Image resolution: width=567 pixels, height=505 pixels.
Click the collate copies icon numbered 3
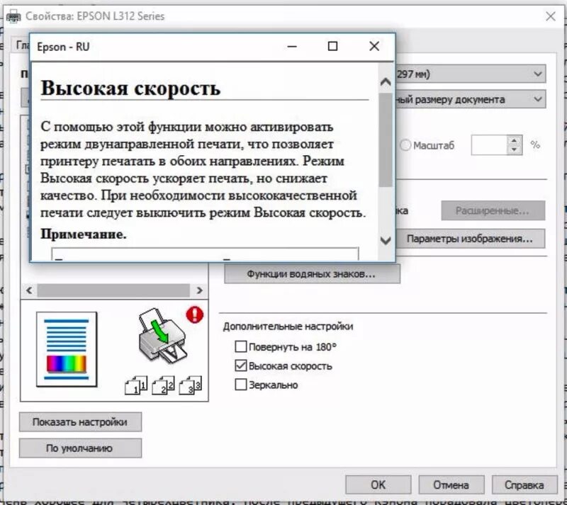click(x=190, y=385)
